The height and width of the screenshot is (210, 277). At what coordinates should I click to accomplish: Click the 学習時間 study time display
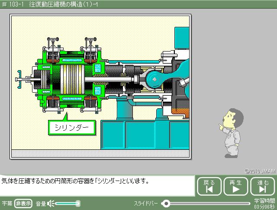pyautogui.click(x=264, y=204)
